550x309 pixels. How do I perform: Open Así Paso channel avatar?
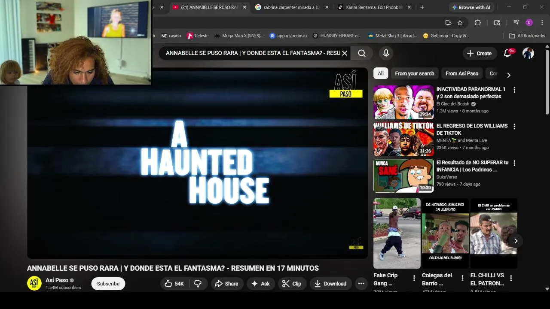click(x=34, y=283)
